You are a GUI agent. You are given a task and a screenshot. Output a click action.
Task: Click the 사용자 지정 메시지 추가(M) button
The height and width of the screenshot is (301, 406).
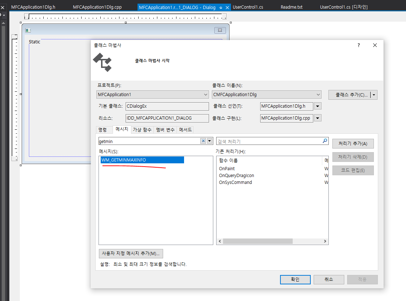click(x=131, y=253)
